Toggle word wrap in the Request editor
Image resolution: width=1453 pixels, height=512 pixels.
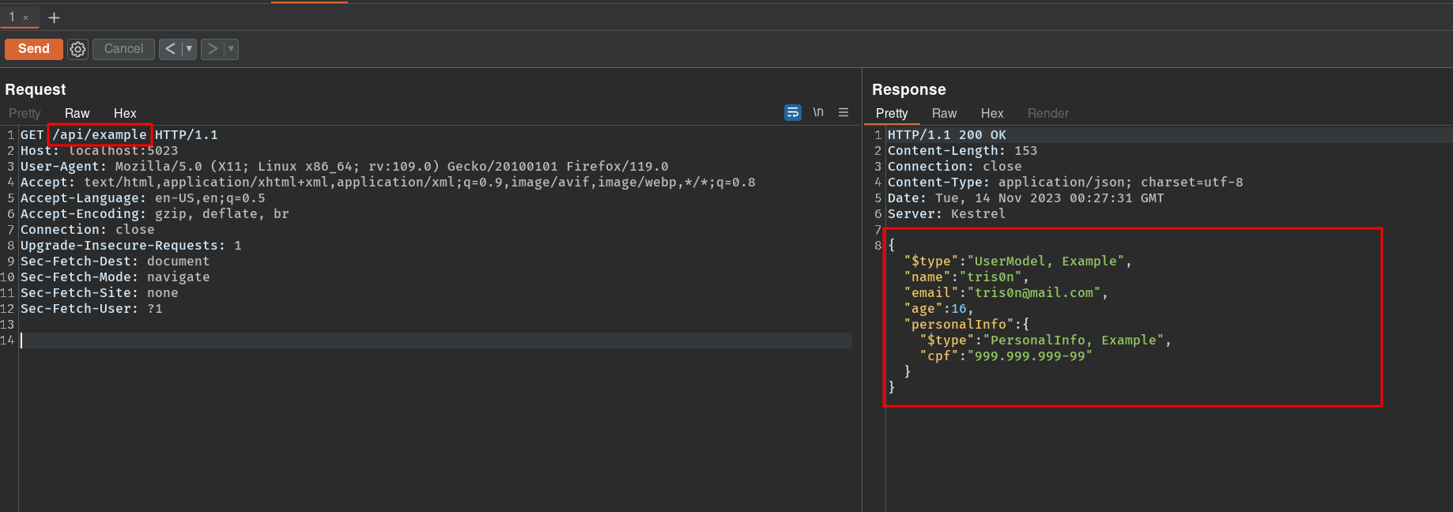[x=792, y=113]
